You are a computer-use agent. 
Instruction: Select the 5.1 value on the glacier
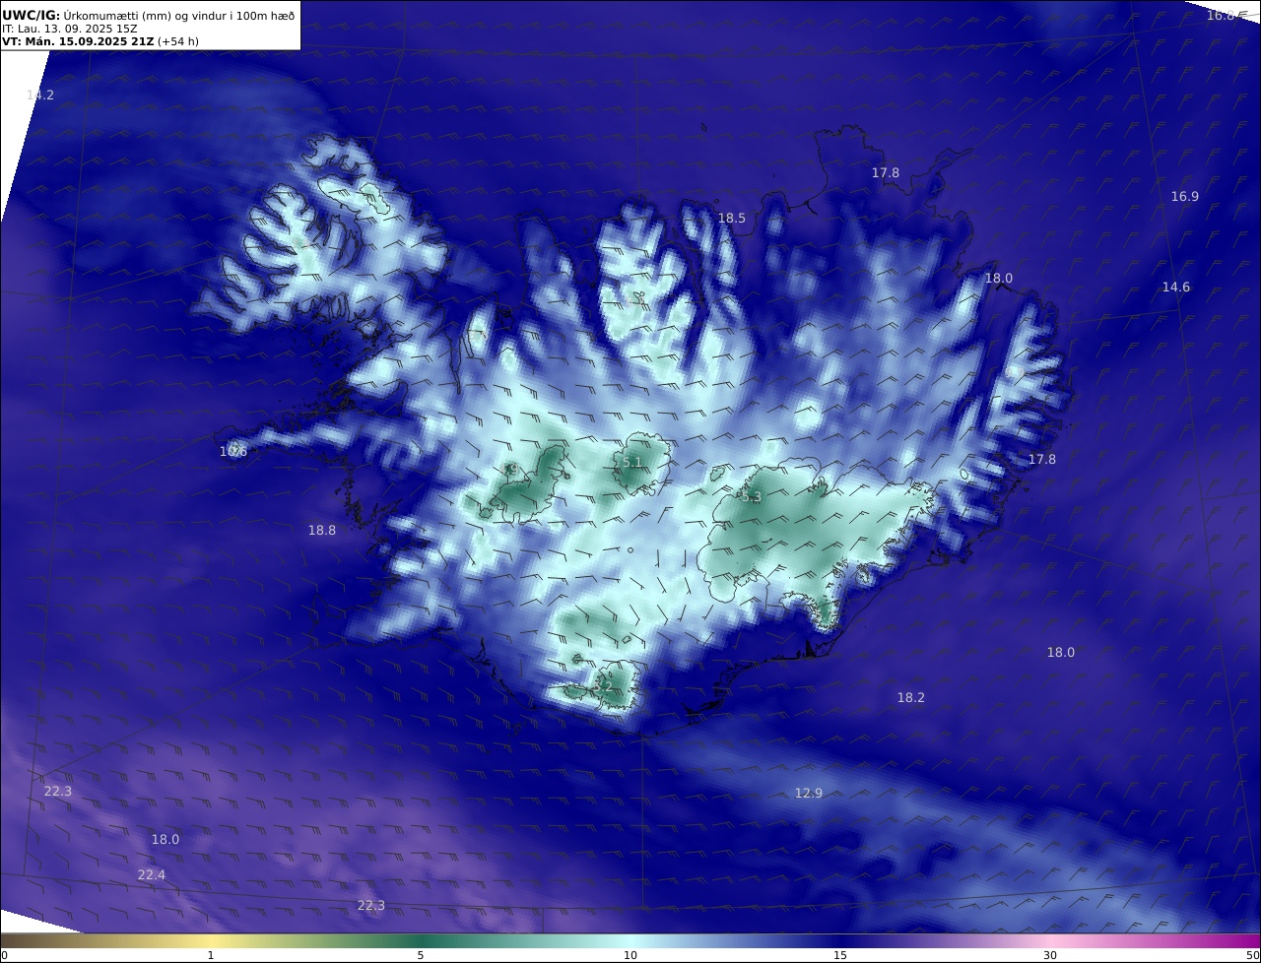coord(632,462)
